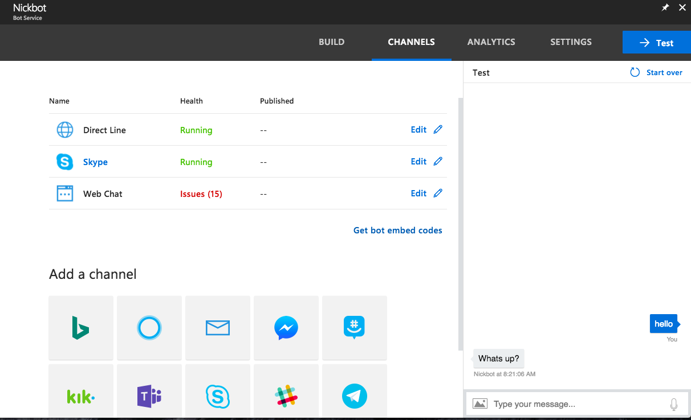The width and height of the screenshot is (691, 420).
Task: Open the Skype channel name link
Action: point(95,162)
